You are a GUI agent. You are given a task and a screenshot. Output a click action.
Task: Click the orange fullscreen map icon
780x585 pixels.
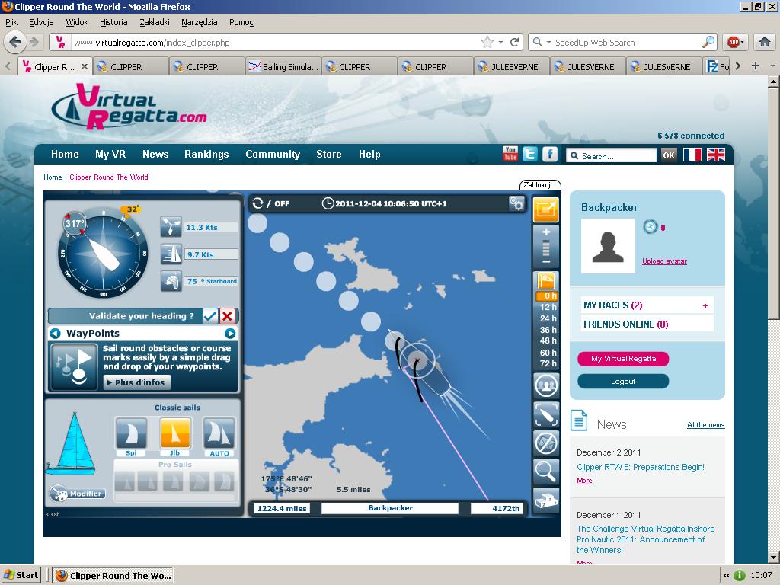(546, 209)
